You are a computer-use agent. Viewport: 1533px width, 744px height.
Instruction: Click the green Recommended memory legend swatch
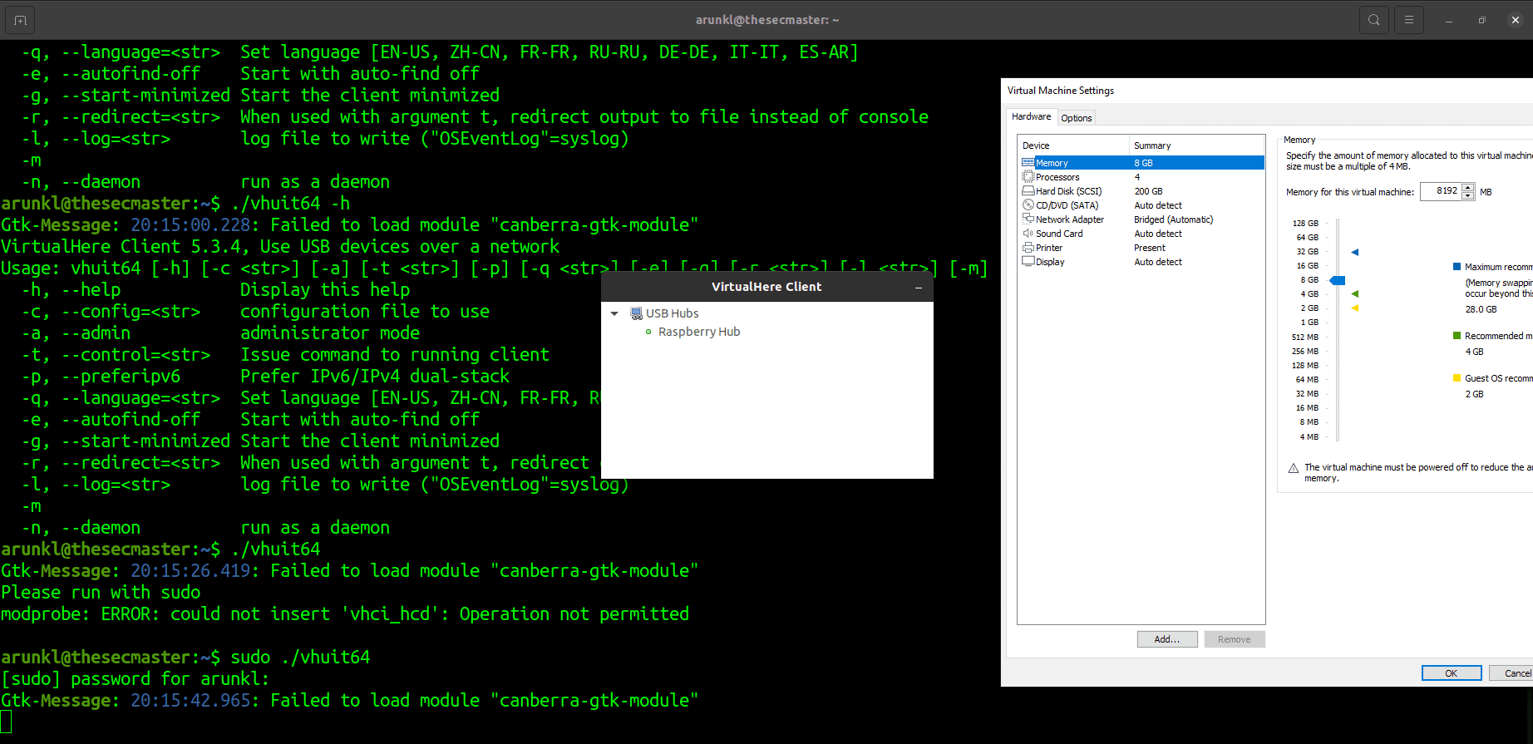[1457, 336]
